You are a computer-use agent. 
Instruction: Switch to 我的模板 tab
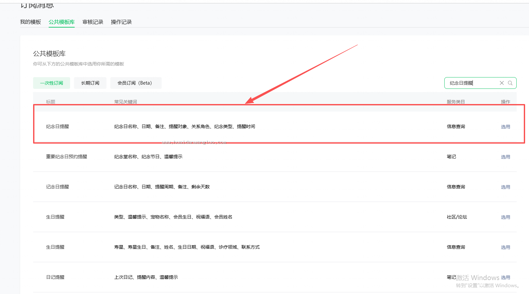(31, 22)
